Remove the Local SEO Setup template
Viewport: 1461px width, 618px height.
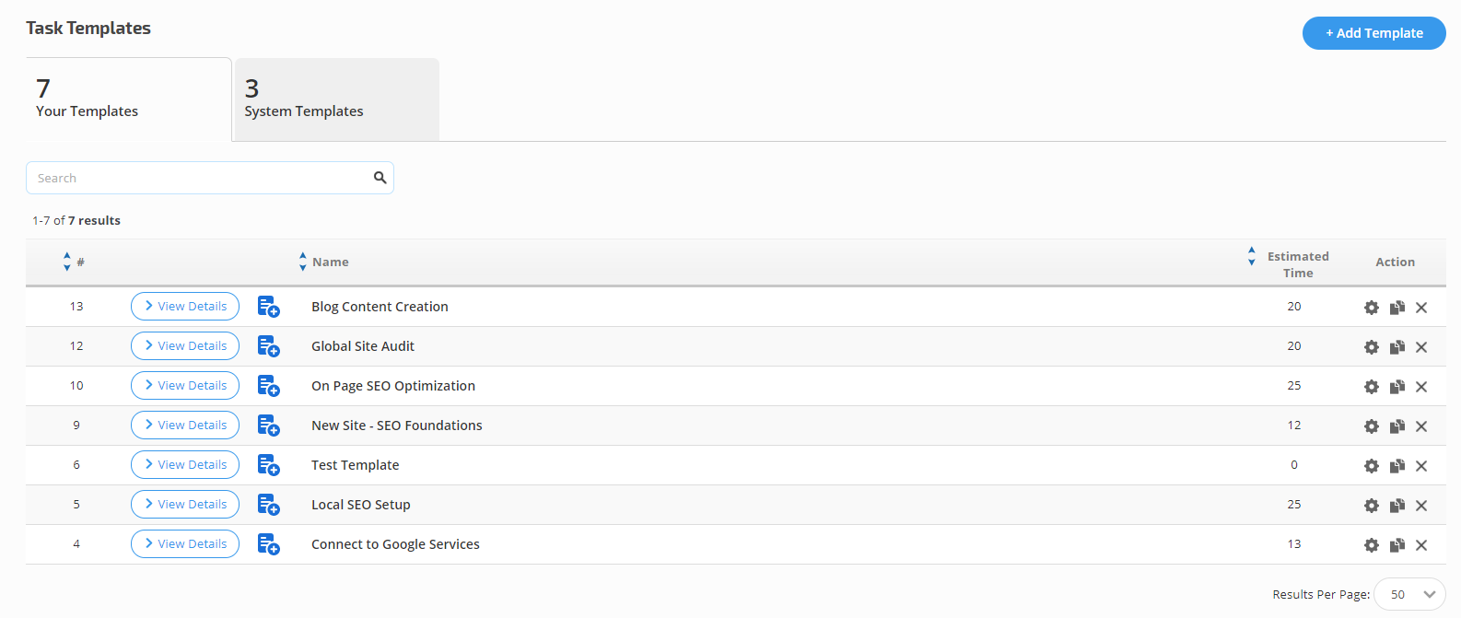click(1421, 506)
